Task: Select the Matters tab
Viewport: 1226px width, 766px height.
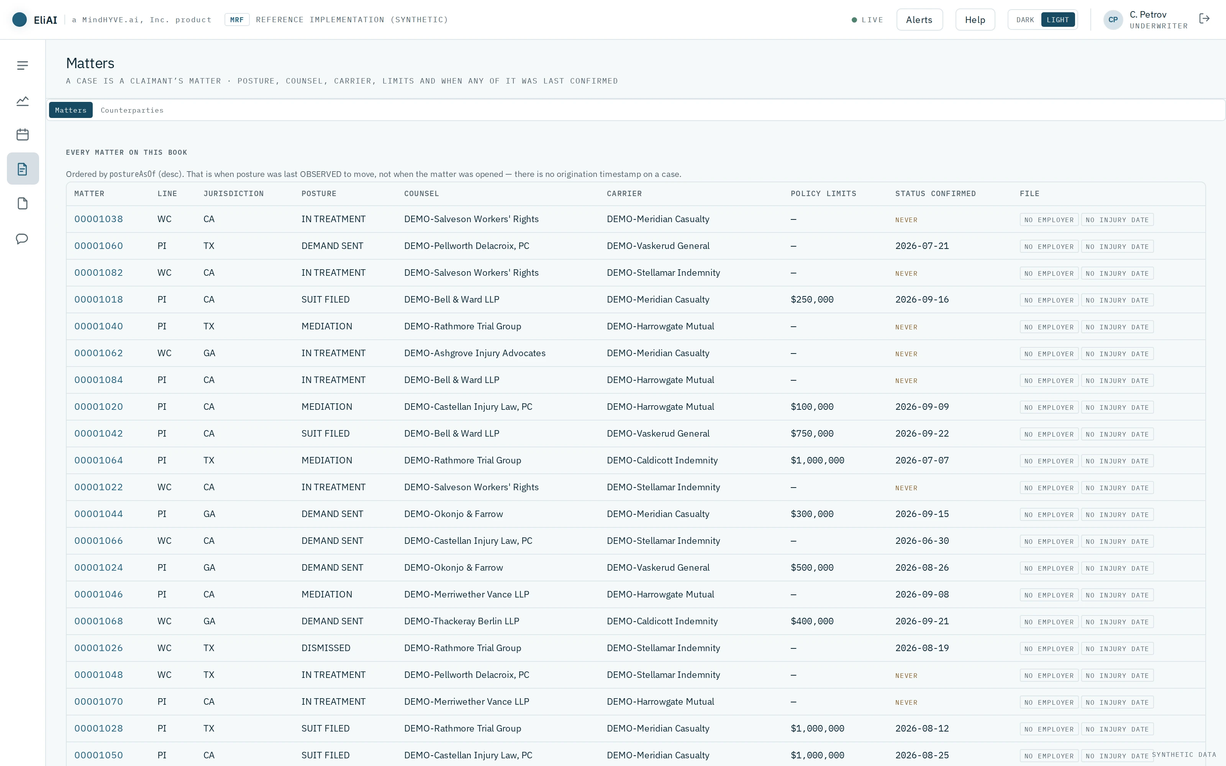Action: pos(70,110)
